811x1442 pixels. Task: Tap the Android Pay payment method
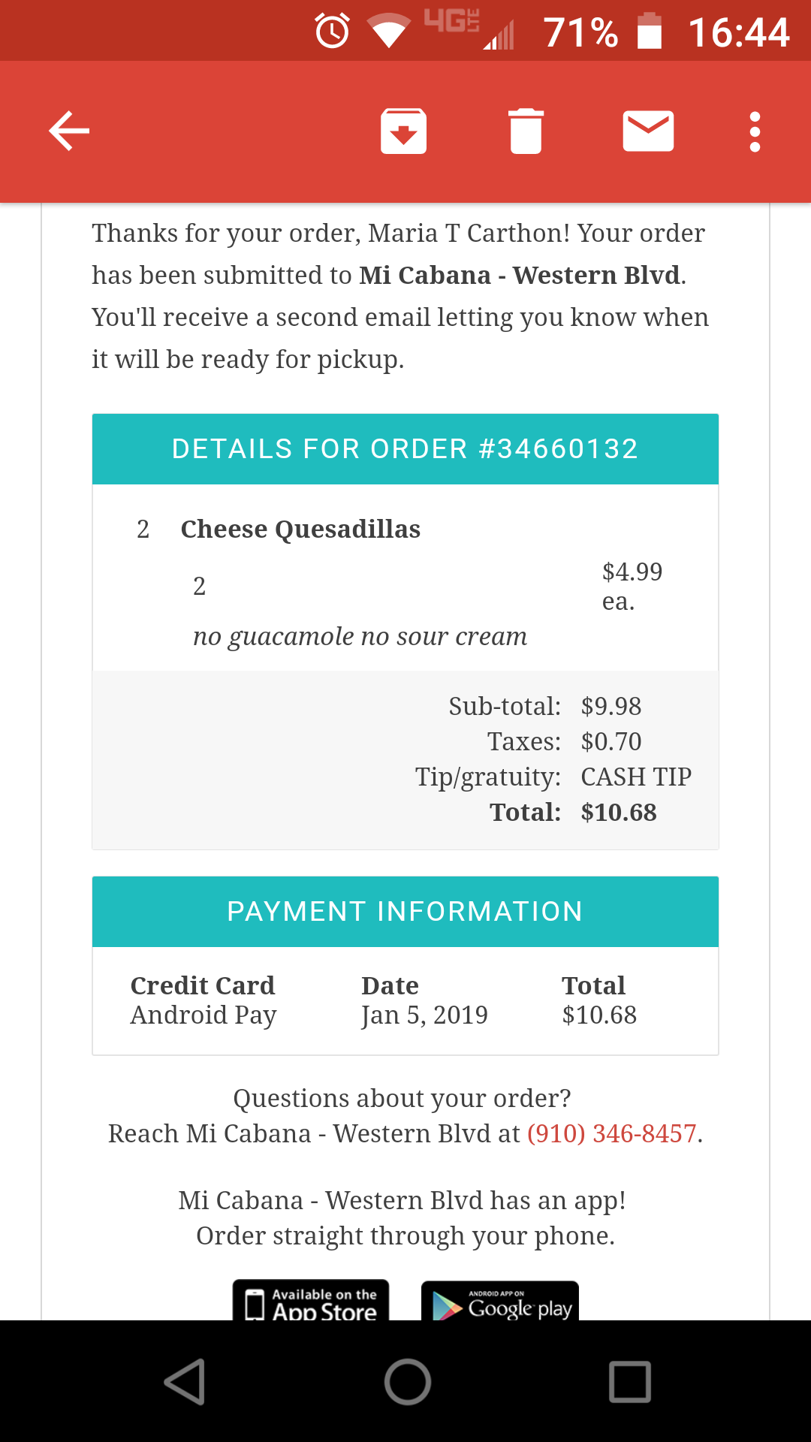click(204, 1015)
